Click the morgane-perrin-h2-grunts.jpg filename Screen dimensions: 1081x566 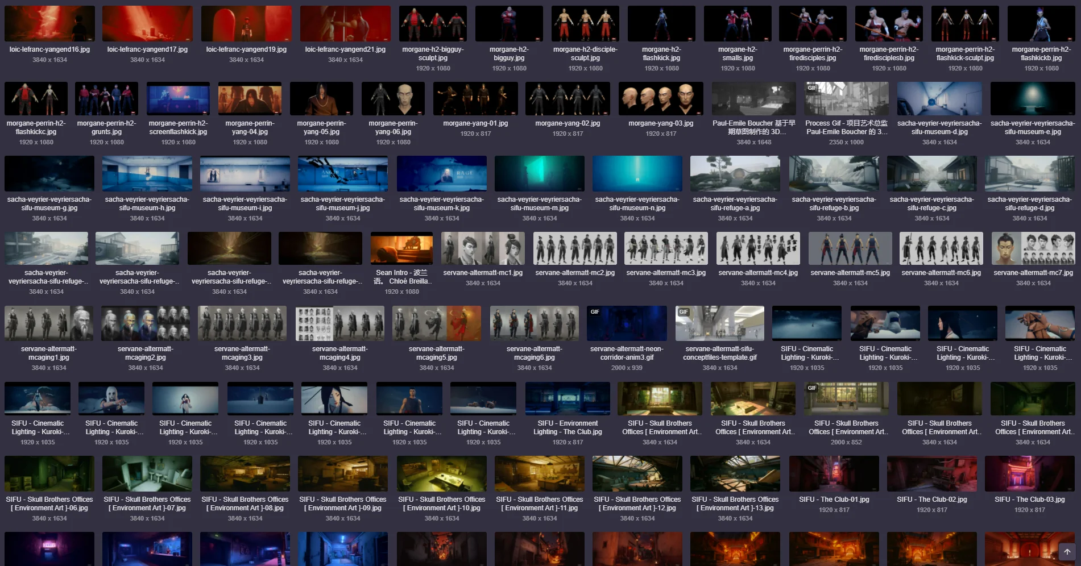click(x=106, y=127)
